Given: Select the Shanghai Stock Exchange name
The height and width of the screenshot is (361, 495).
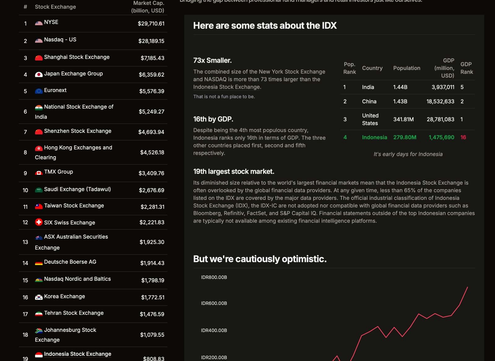Looking at the screenshot, I should 77,57.
